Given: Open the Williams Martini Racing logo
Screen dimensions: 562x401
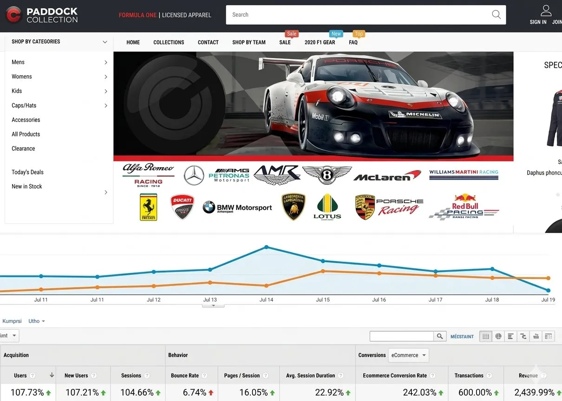Looking at the screenshot, I should tap(464, 174).
